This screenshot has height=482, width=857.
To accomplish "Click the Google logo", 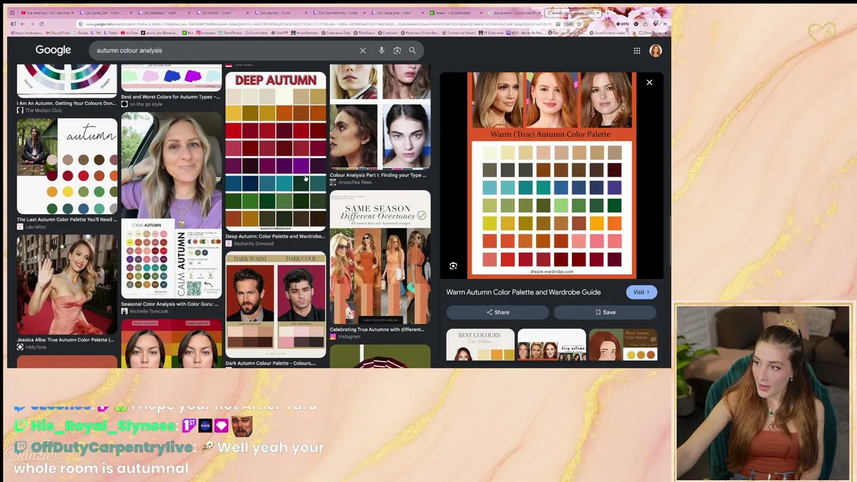I will point(53,50).
